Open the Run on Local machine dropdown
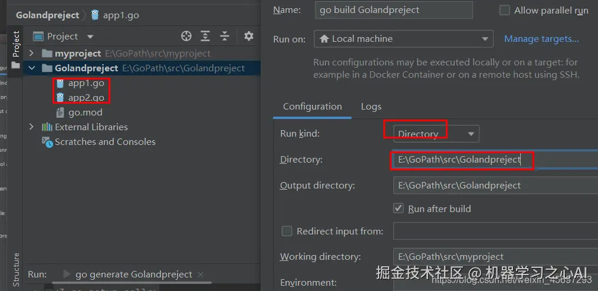This screenshot has width=598, height=291. (403, 39)
